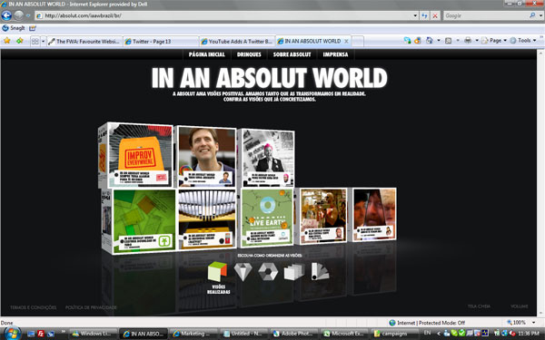Open the zoom level dropdown arrow
The width and height of the screenshot is (545, 340).
pos(533,323)
